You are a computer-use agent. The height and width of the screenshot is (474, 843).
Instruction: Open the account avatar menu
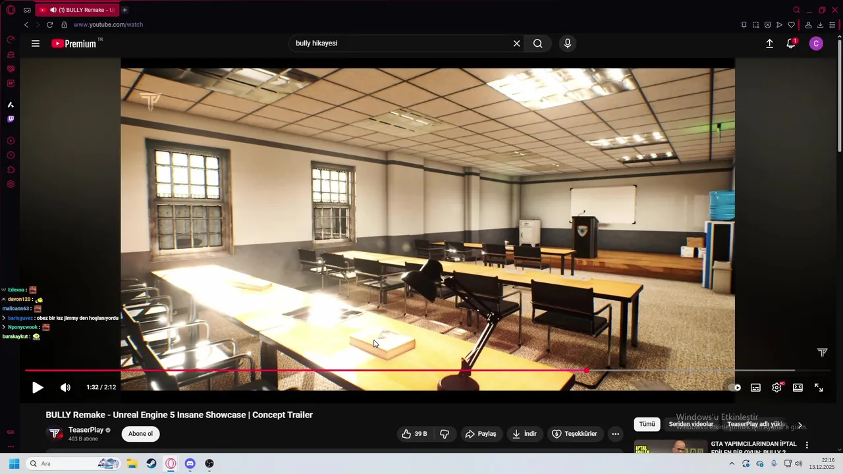(816, 43)
